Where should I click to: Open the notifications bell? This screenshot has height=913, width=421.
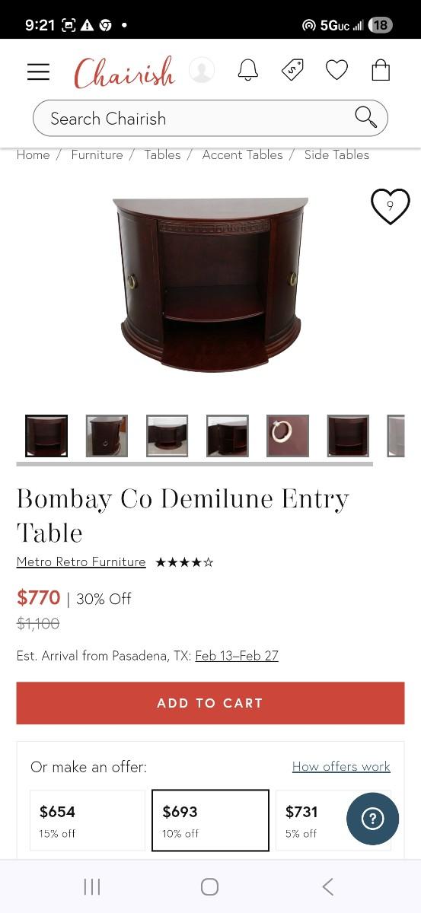[x=247, y=70]
